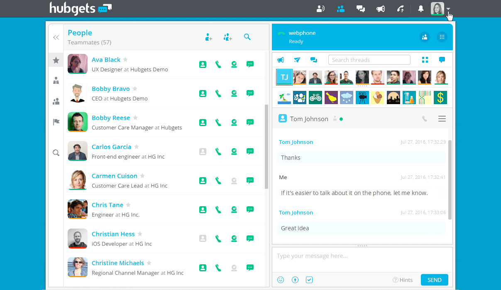Viewport: 501px width, 290px height.
Task: Click the upload file icon
Action: (x=295, y=280)
